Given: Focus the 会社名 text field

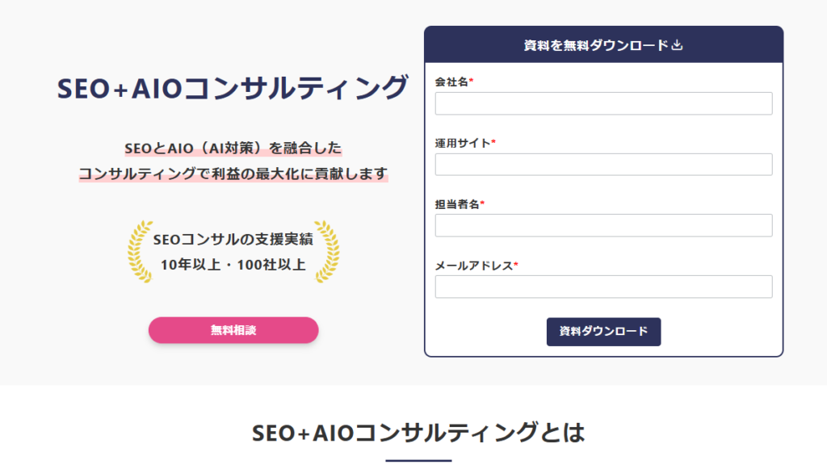Looking at the screenshot, I should point(603,103).
